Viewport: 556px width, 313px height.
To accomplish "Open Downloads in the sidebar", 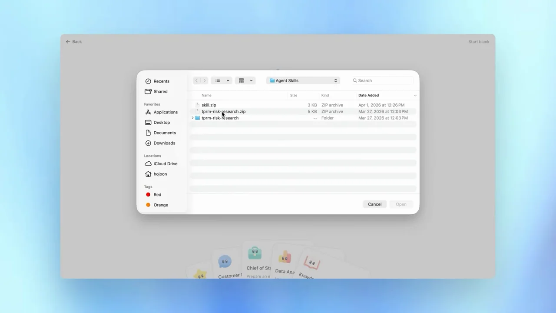I will 160,143.
